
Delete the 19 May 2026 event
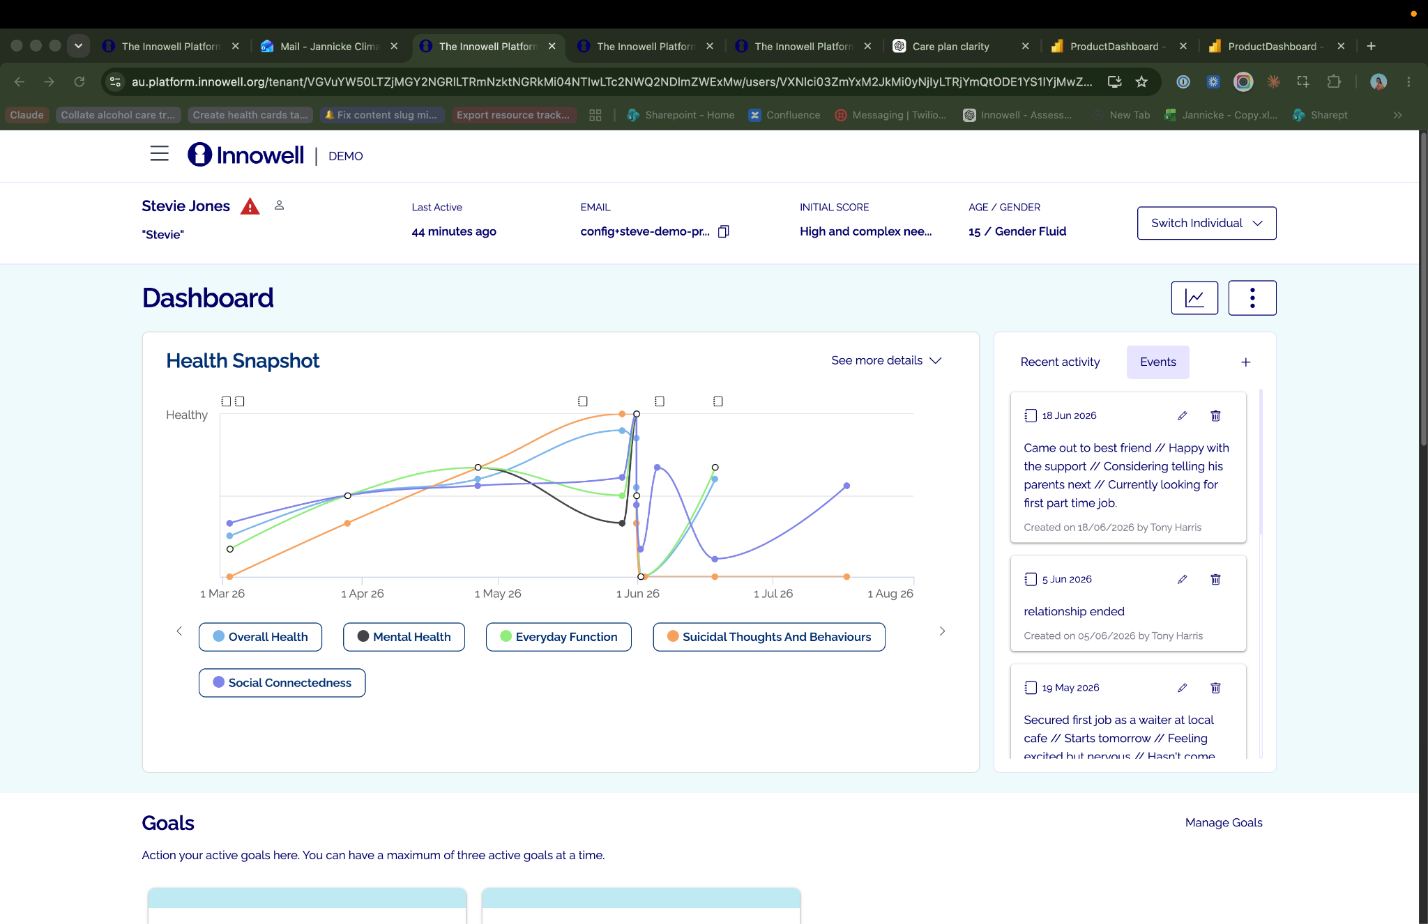[x=1215, y=688]
